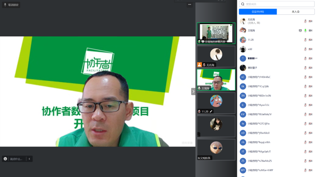This screenshot has height=177, width=317.
Task: Select the 无名海 video tile
Action: coord(216,56)
